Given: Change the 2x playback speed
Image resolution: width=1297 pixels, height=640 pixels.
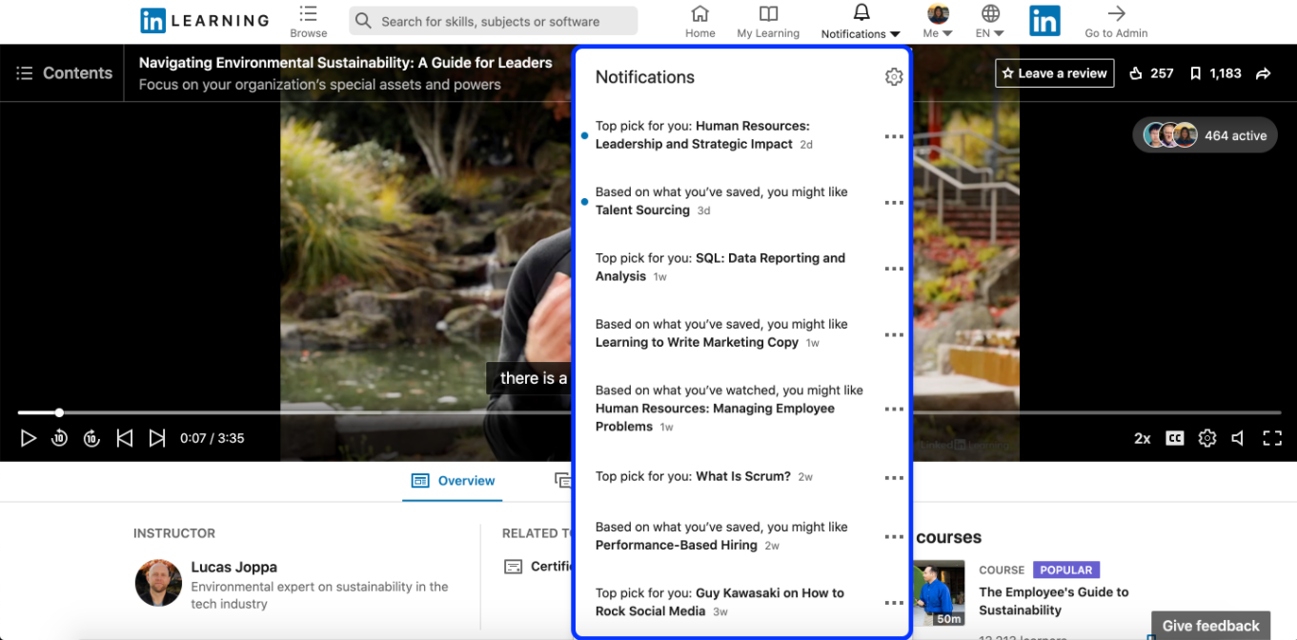Looking at the screenshot, I should [x=1142, y=438].
